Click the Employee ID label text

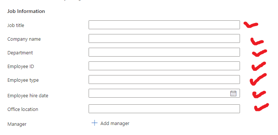coord(21,67)
